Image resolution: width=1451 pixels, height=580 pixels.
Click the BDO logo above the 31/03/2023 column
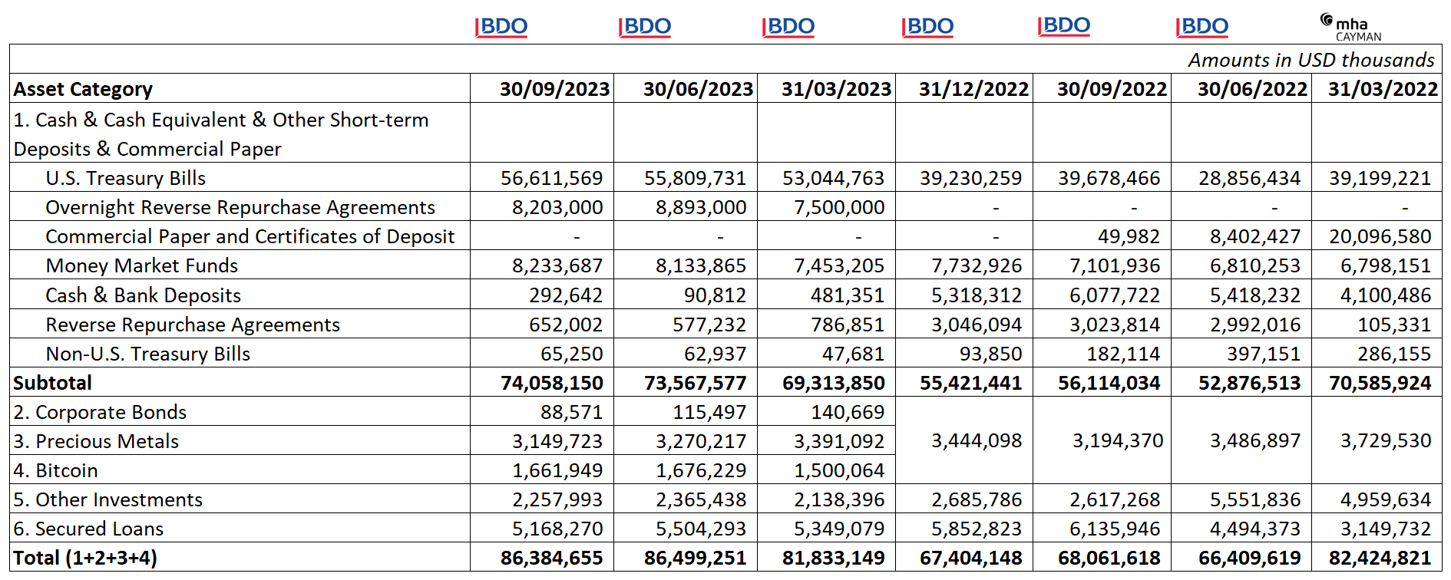788,27
